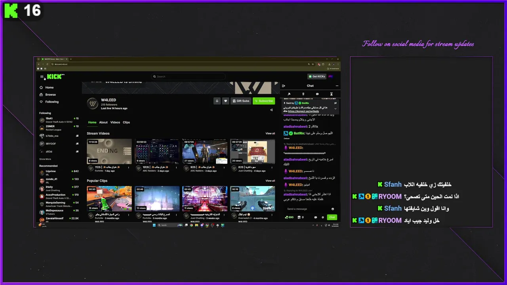The height and width of the screenshot is (285, 507).
Task: Open AcezProduction in Recommended list
Action: tap(59, 196)
